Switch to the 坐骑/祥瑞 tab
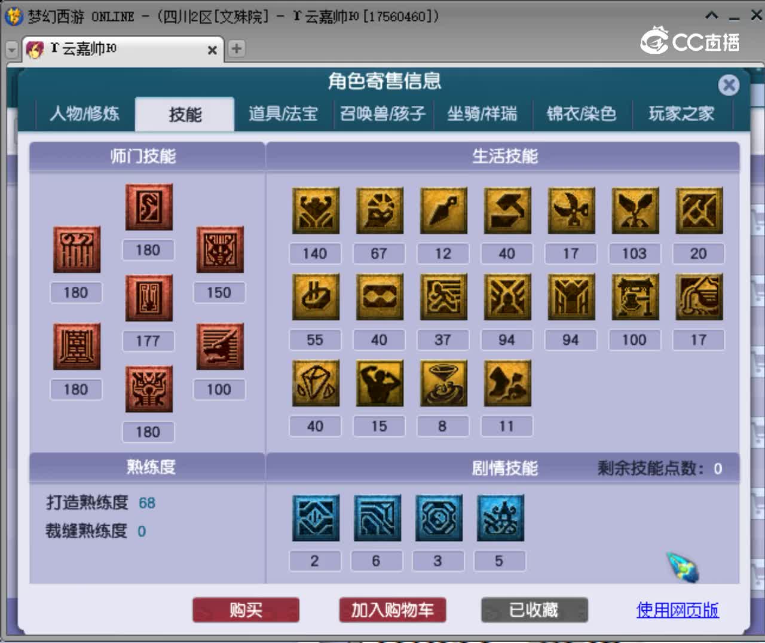 (x=482, y=114)
